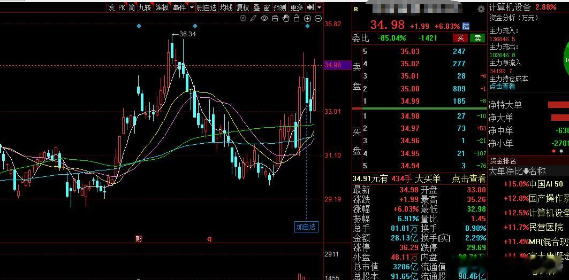Expand the dropdown arrow next to 事件
The width and height of the screenshot is (569, 280).
point(191,7)
